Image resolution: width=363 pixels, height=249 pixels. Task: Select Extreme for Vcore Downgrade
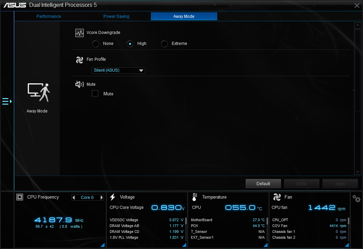tap(164, 44)
